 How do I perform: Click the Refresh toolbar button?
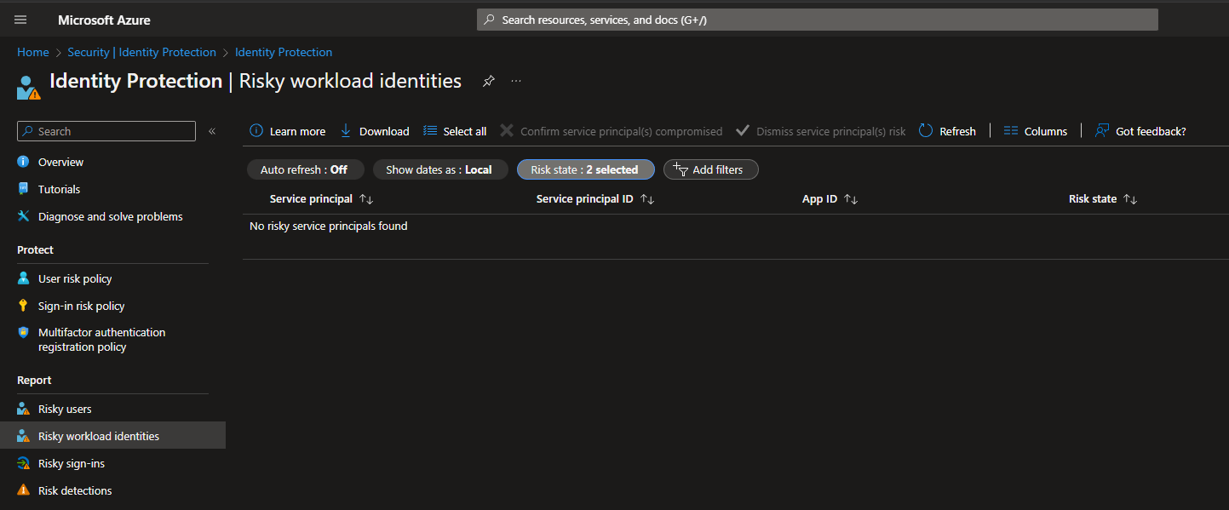coord(947,131)
